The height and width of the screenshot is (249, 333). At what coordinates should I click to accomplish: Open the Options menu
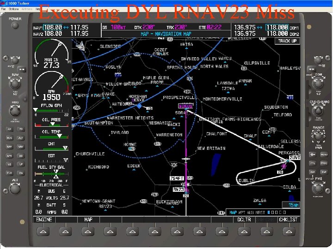[x=13, y=9]
